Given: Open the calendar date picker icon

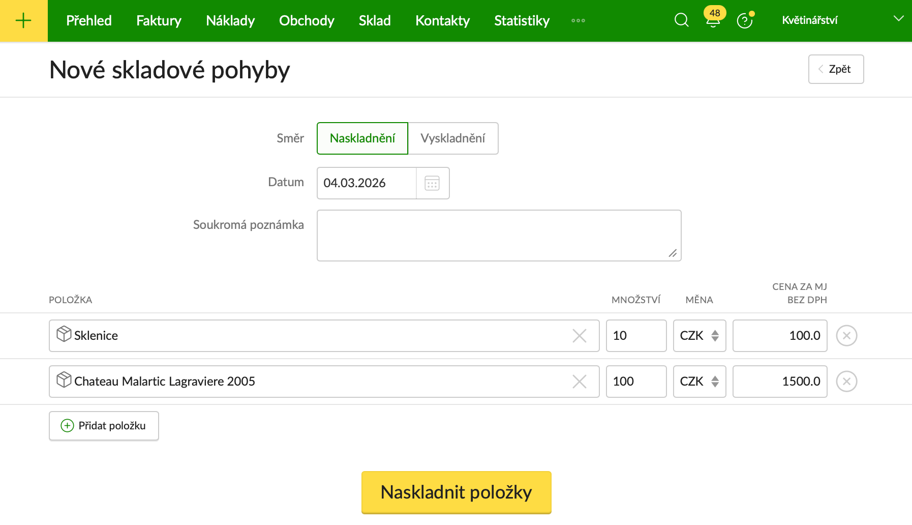Looking at the screenshot, I should click(432, 183).
